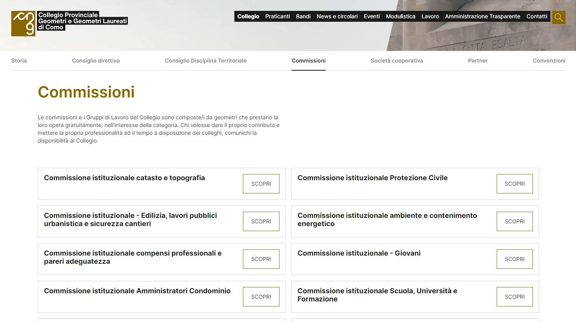
Task: Open the search magnifier icon
Action: point(559,17)
